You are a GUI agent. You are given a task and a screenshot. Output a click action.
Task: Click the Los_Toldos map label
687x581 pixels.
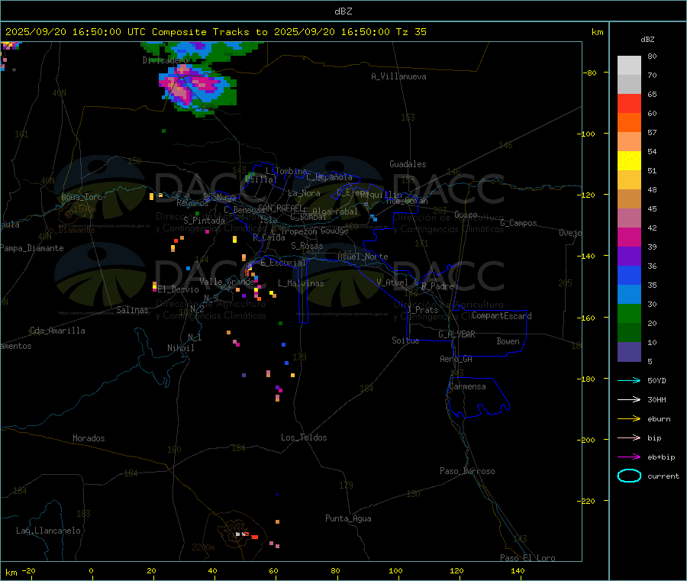pos(304,437)
